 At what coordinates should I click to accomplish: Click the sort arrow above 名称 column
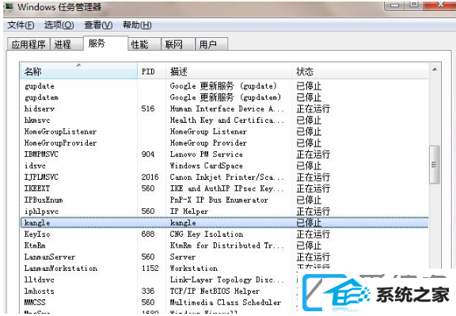pos(78,65)
